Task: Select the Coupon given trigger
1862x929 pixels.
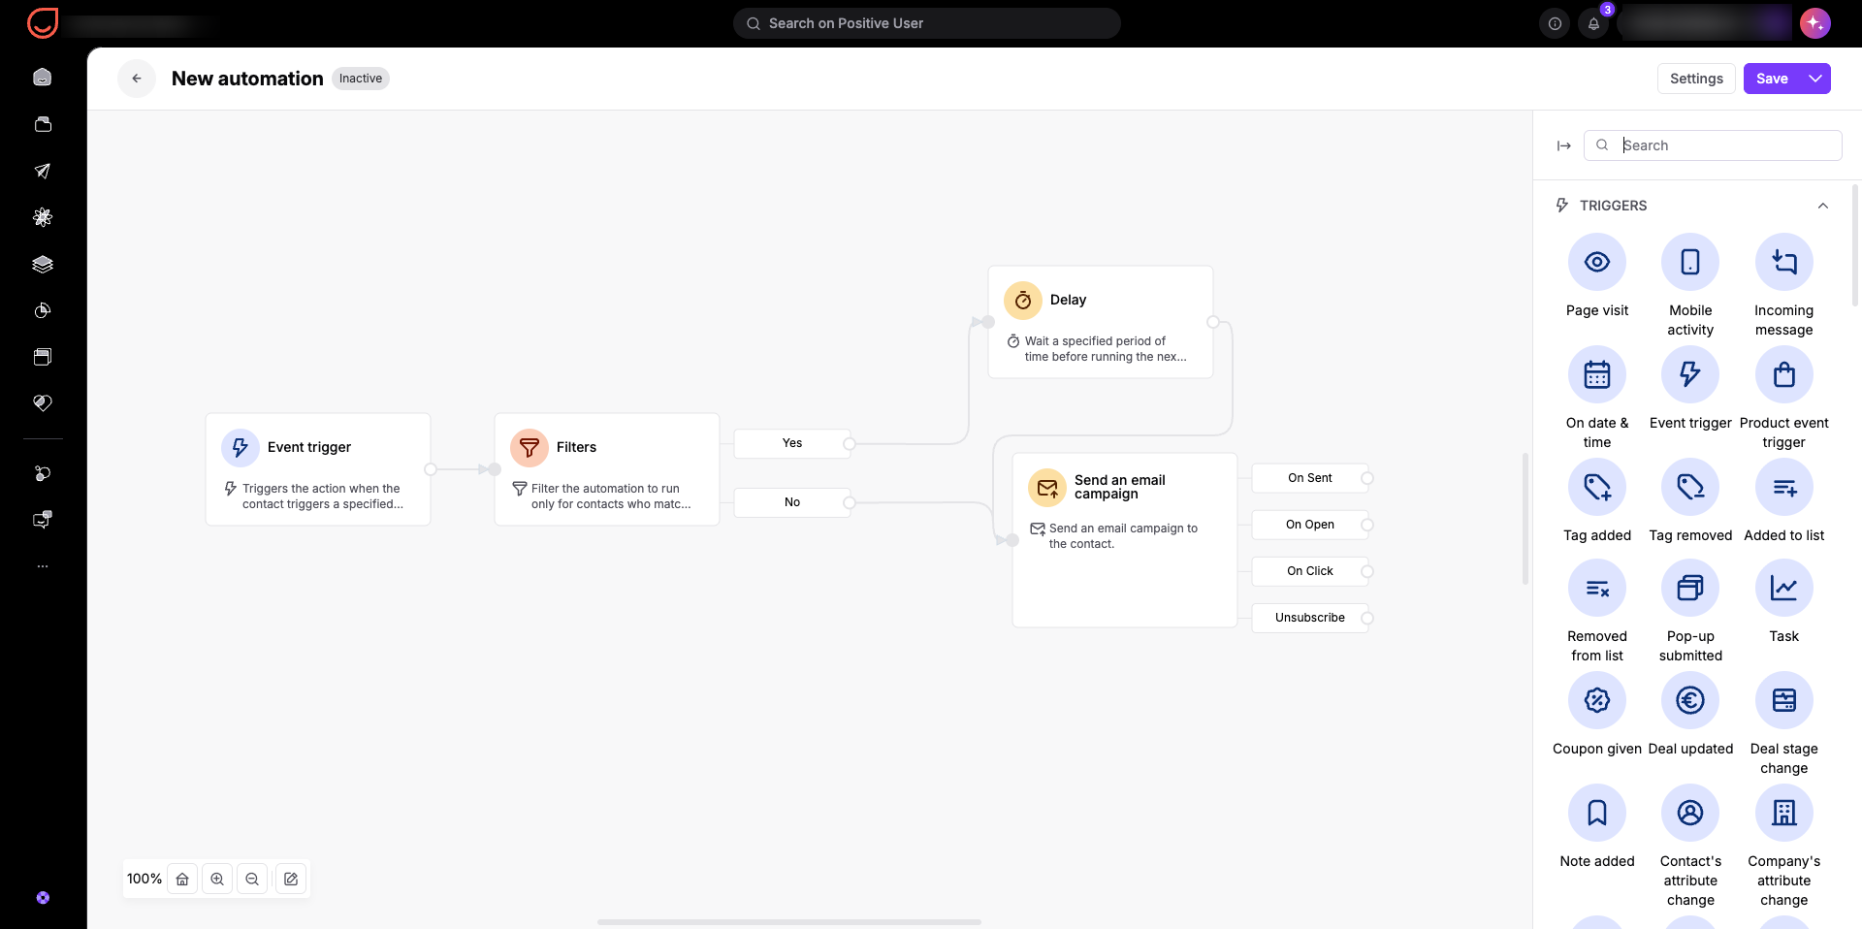Action: (x=1596, y=700)
